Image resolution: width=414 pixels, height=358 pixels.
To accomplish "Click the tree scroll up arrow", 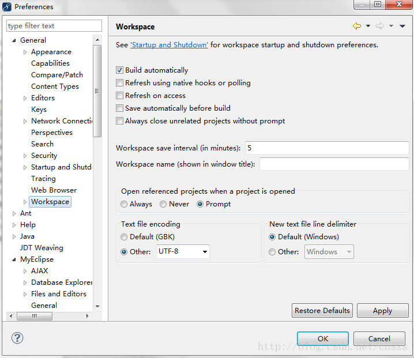I will pos(97,40).
